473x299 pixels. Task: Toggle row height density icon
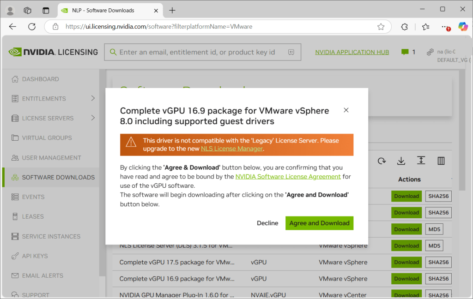[421, 161]
